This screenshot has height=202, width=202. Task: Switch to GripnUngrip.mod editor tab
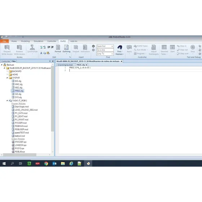coord(65,65)
